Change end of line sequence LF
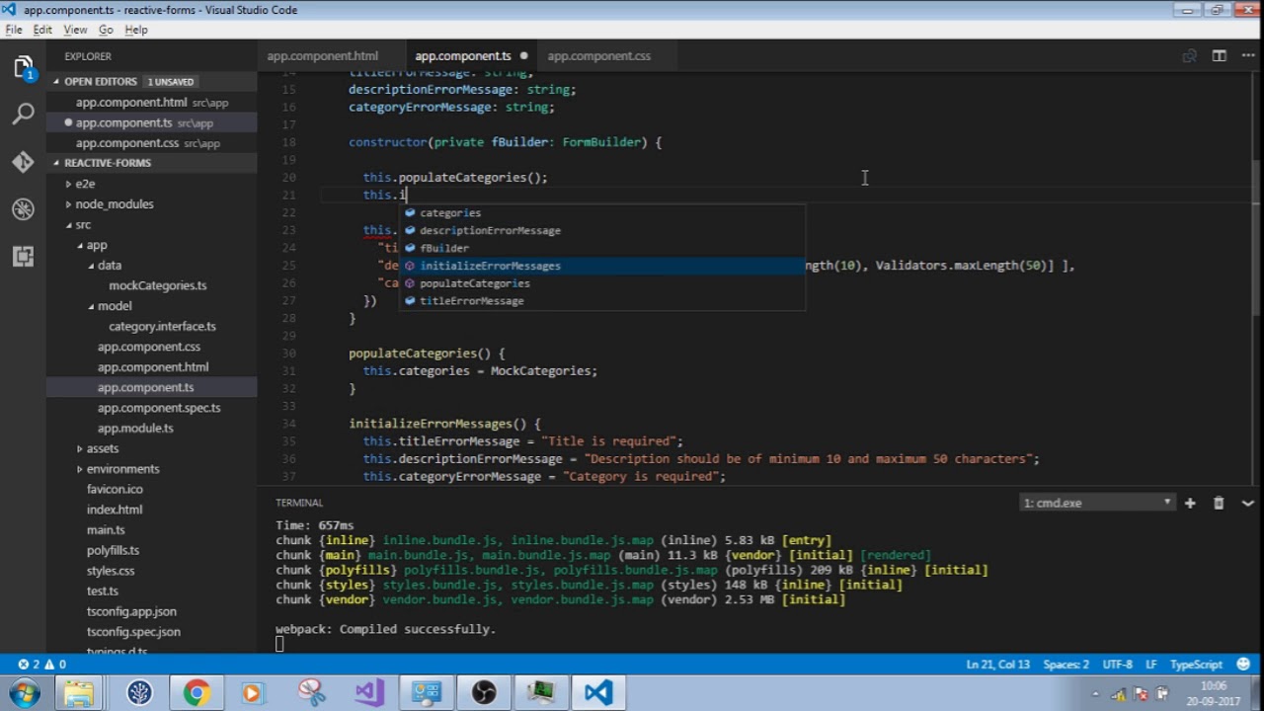Viewport: 1264px width, 711px height. pyautogui.click(x=1151, y=665)
